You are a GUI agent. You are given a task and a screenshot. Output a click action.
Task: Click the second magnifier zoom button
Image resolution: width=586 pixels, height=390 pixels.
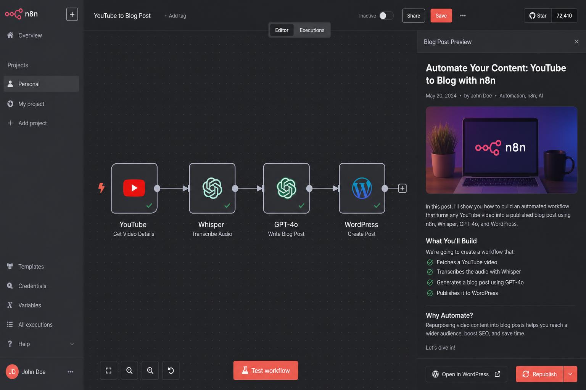tap(150, 371)
